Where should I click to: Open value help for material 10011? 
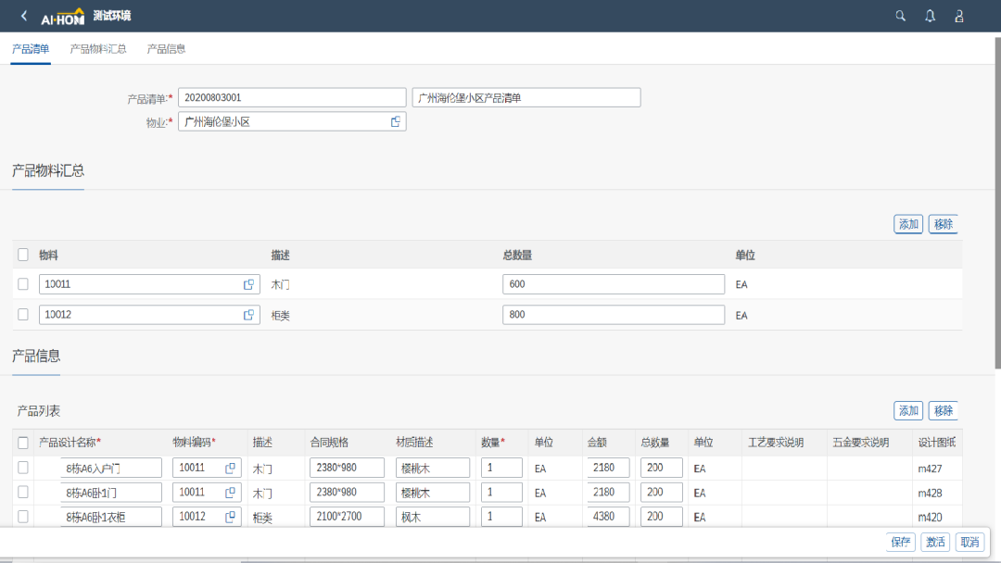(x=248, y=284)
